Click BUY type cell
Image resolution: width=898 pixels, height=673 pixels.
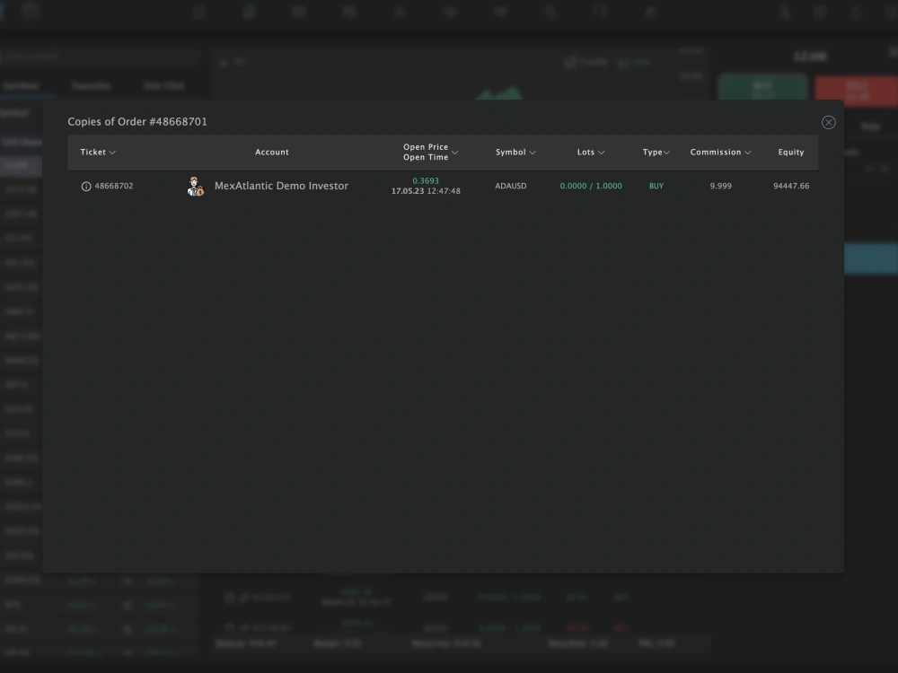click(x=656, y=186)
